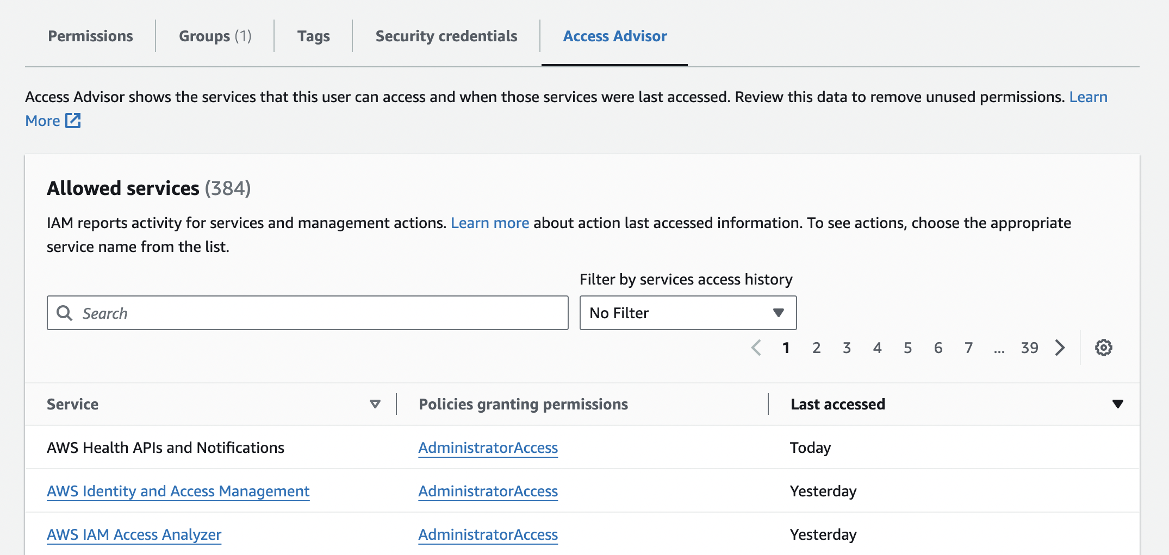The image size is (1169, 555).
Task: Go to previous page with left chevron
Action: 756,348
